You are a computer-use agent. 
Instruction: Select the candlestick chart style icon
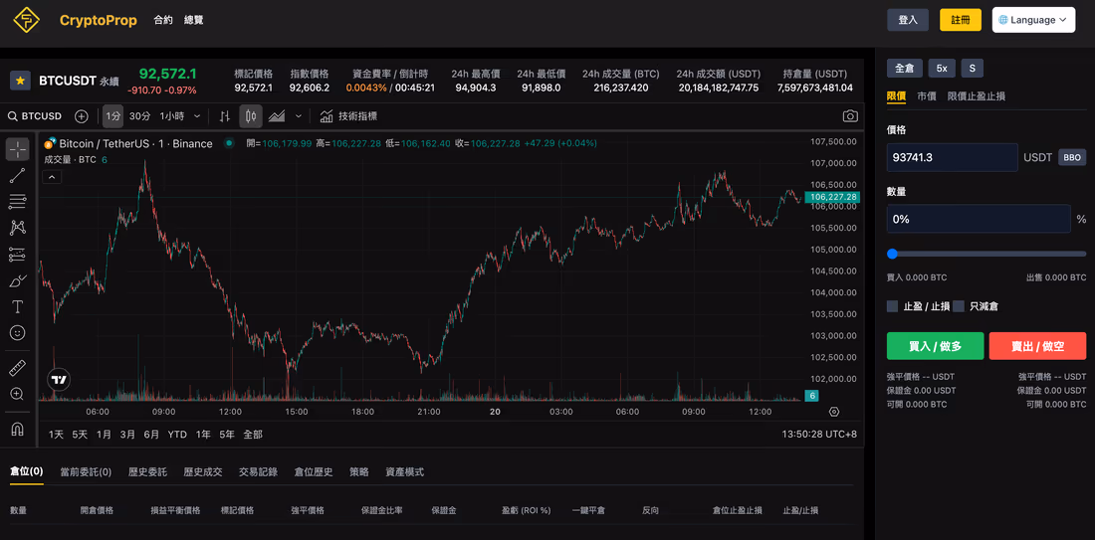pos(251,115)
